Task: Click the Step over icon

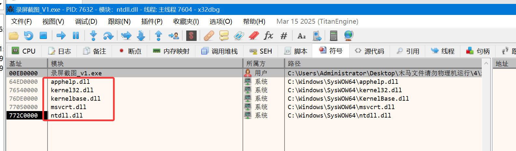Action: tap(108, 35)
